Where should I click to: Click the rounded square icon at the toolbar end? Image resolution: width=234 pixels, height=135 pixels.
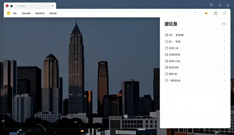(224, 13)
